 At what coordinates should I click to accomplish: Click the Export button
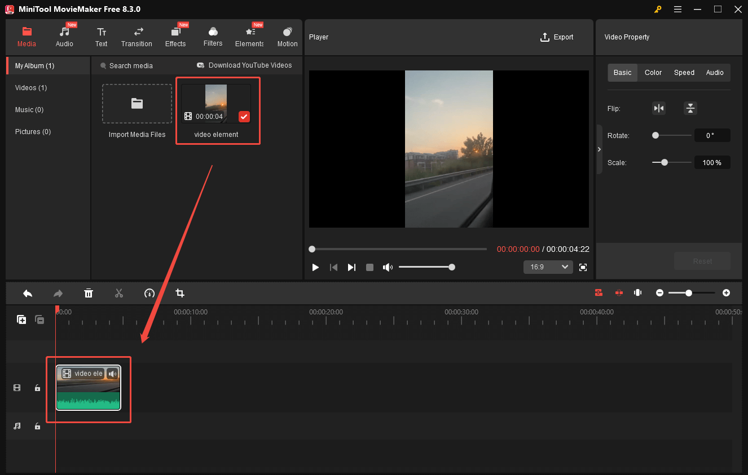coord(557,37)
